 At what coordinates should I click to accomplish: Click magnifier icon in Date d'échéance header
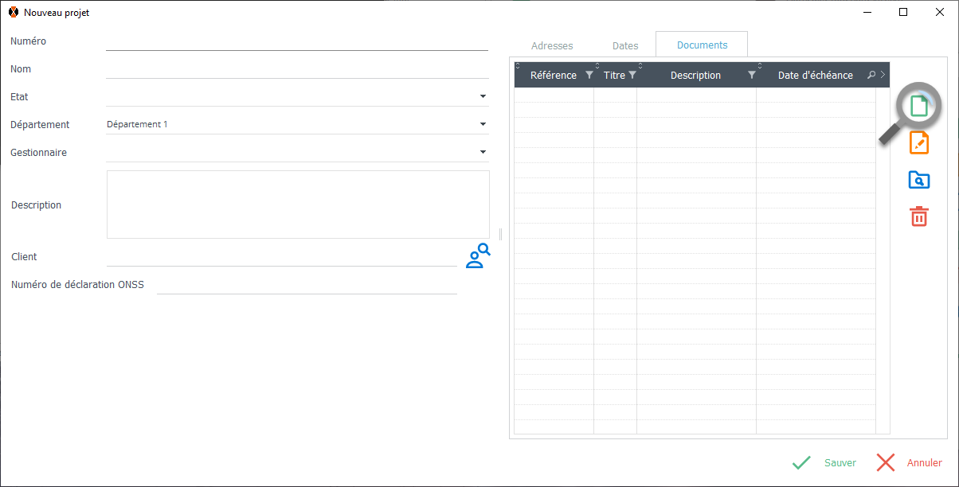pyautogui.click(x=871, y=76)
